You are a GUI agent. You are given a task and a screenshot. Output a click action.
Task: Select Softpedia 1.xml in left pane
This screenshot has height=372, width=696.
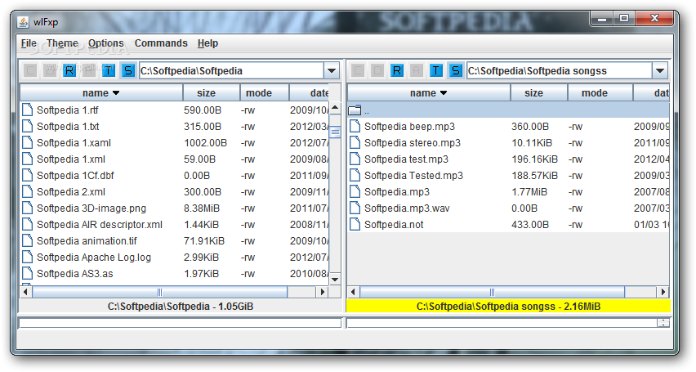tap(71, 159)
